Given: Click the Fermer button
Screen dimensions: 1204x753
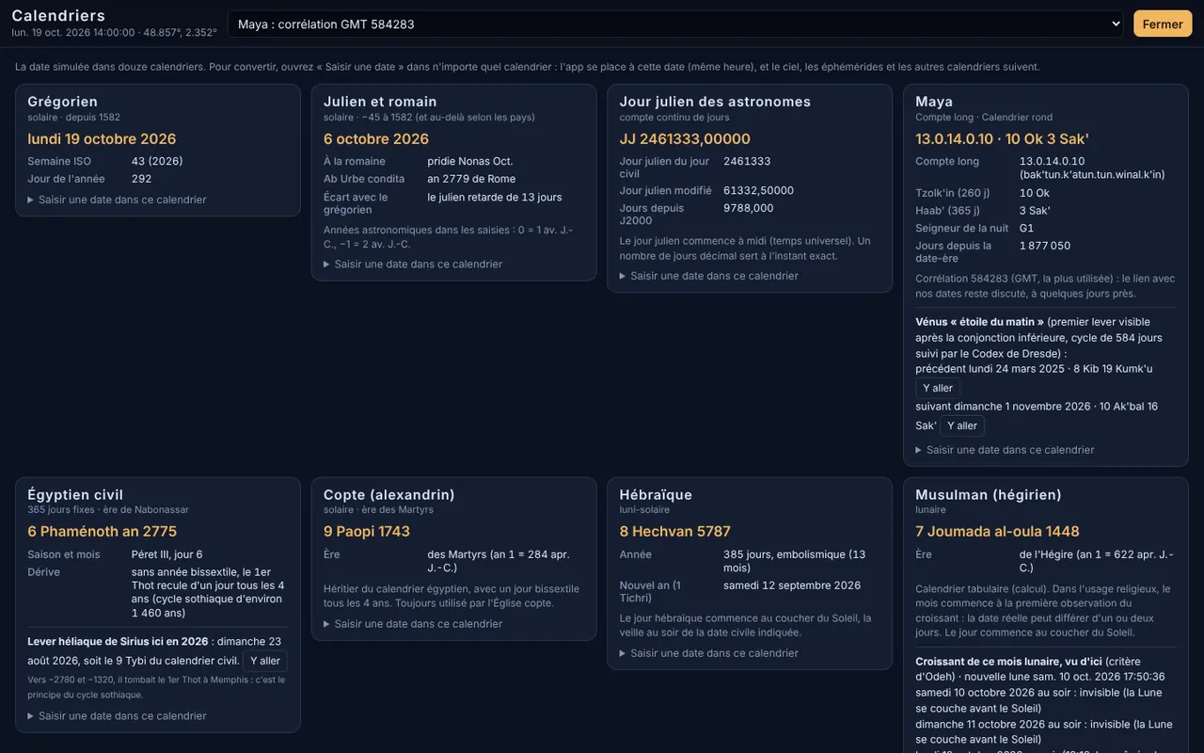Looking at the screenshot, I should point(1163,24).
